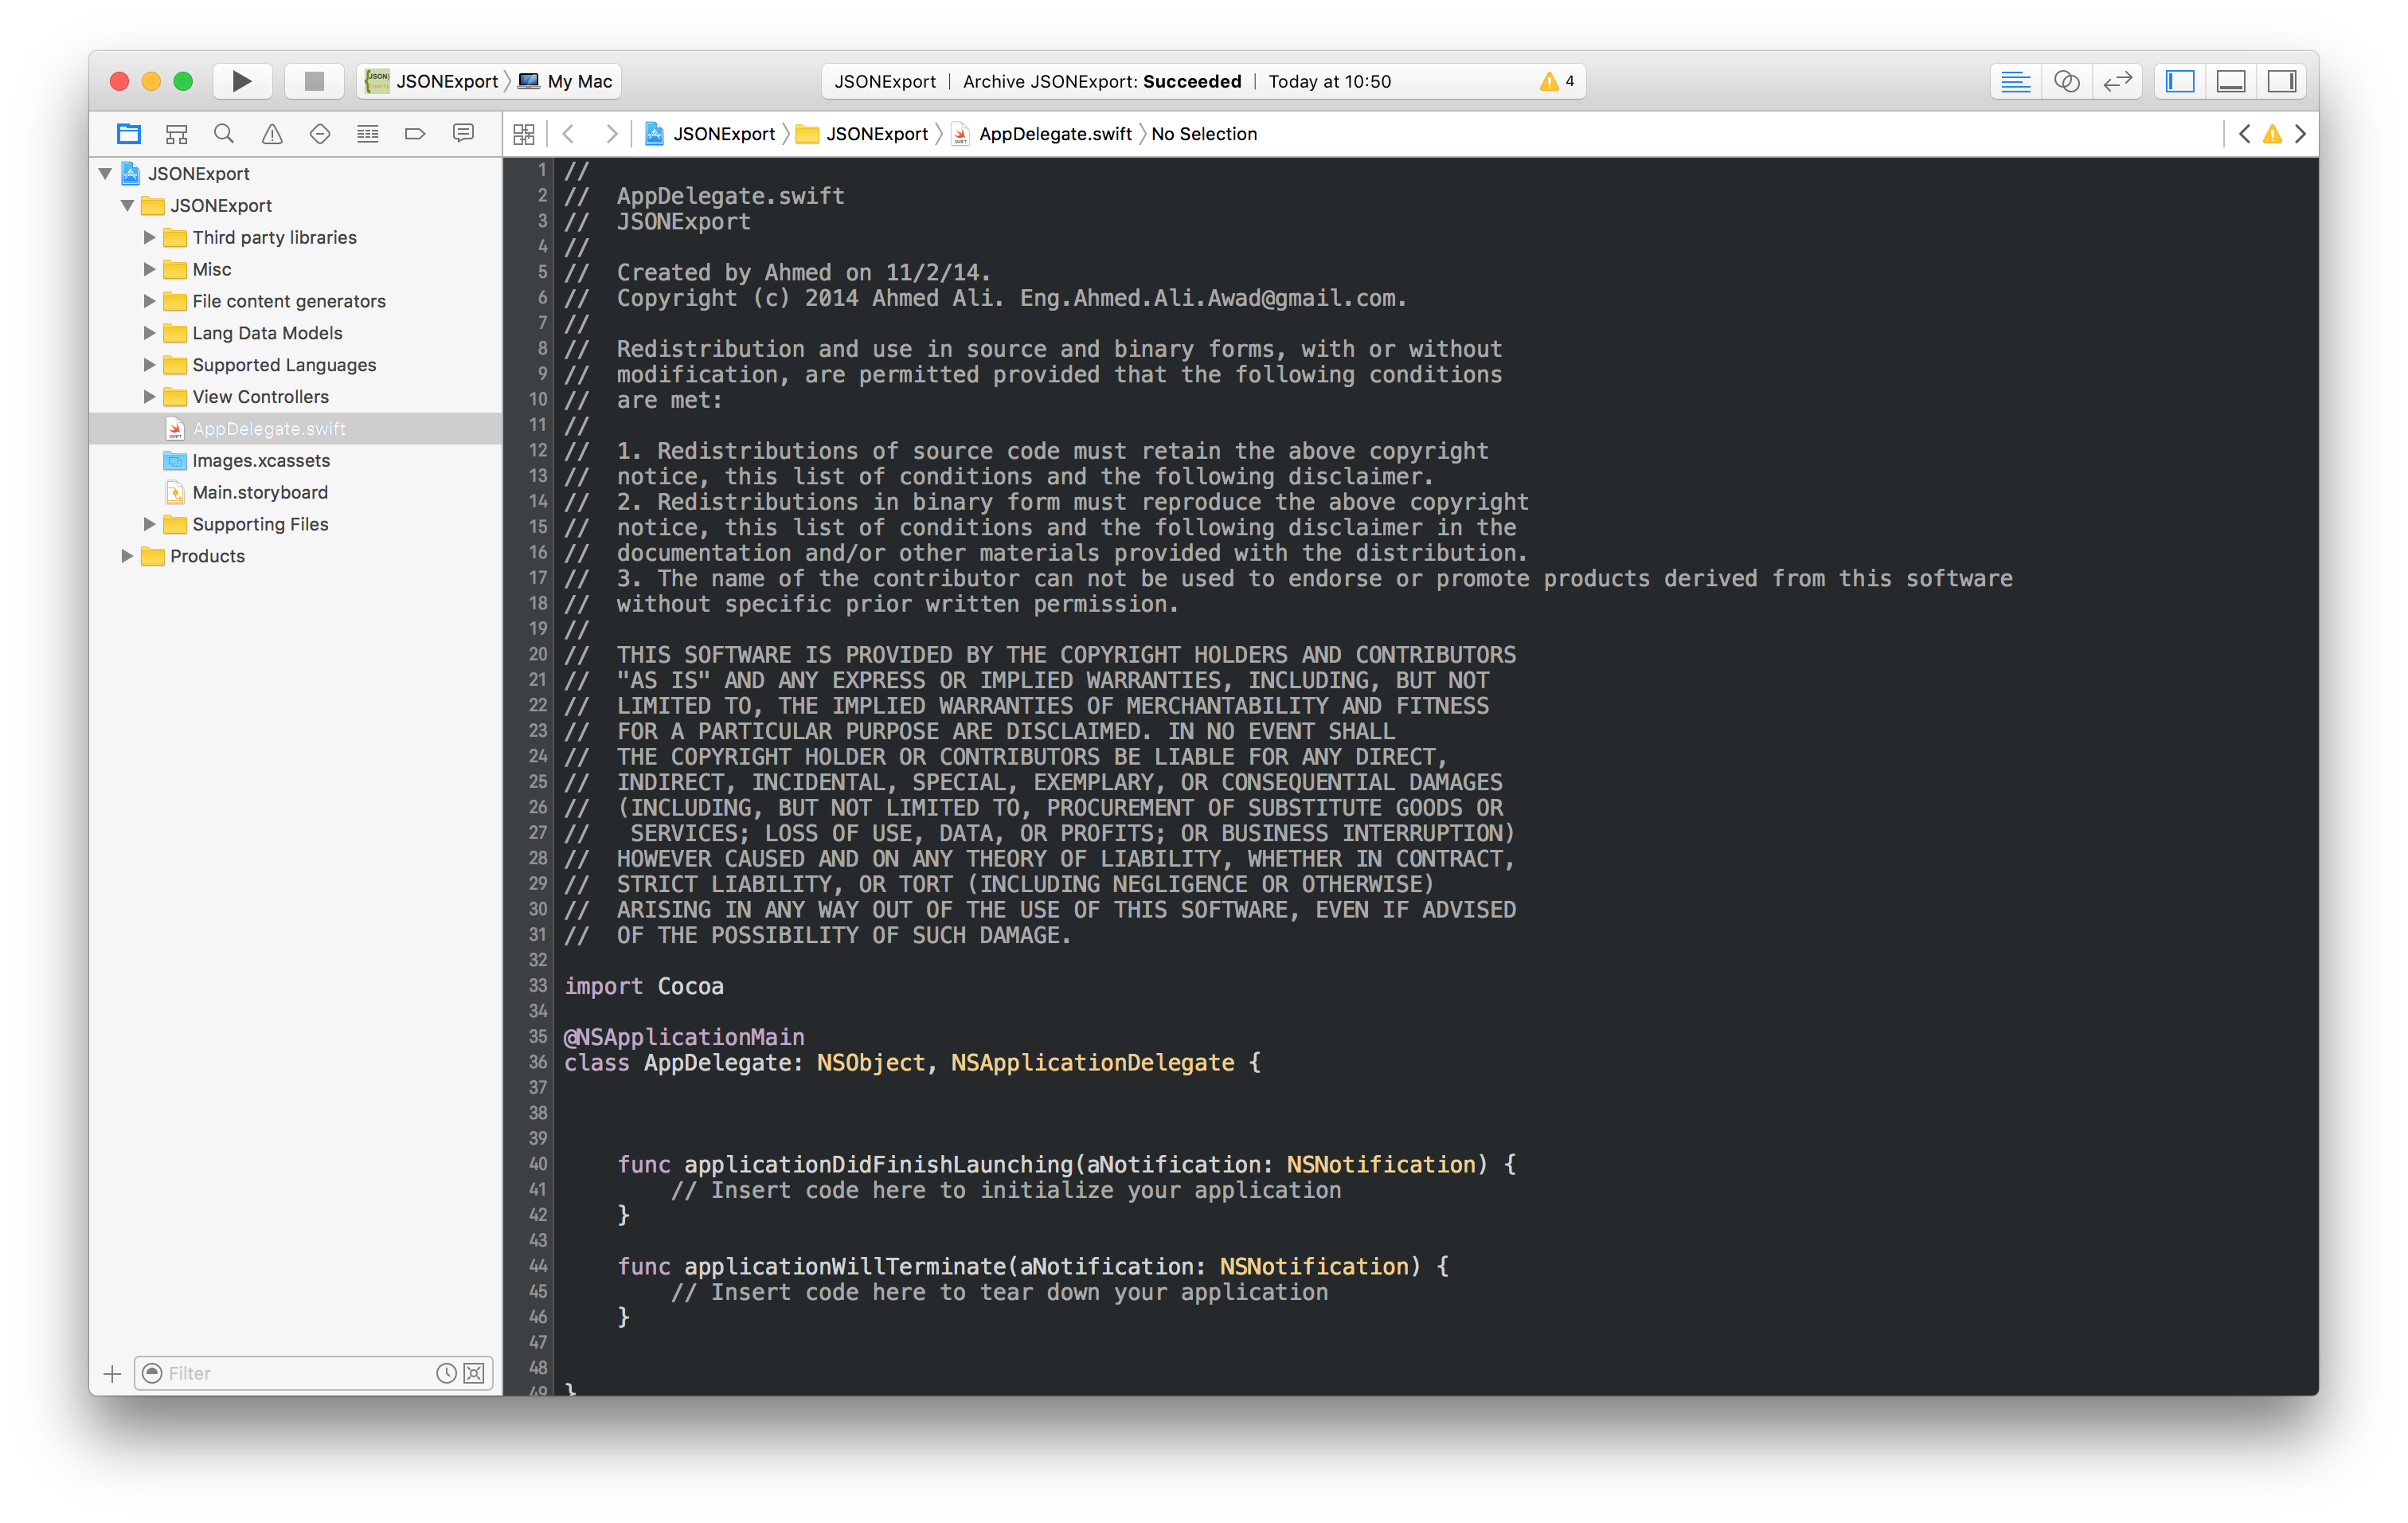Toggle the debug area panel visibility
This screenshot has height=1523, width=2408.
(2230, 81)
